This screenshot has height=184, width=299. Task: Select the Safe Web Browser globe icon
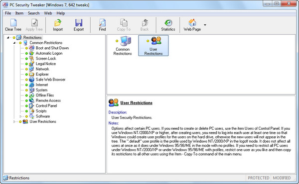pos(31,80)
